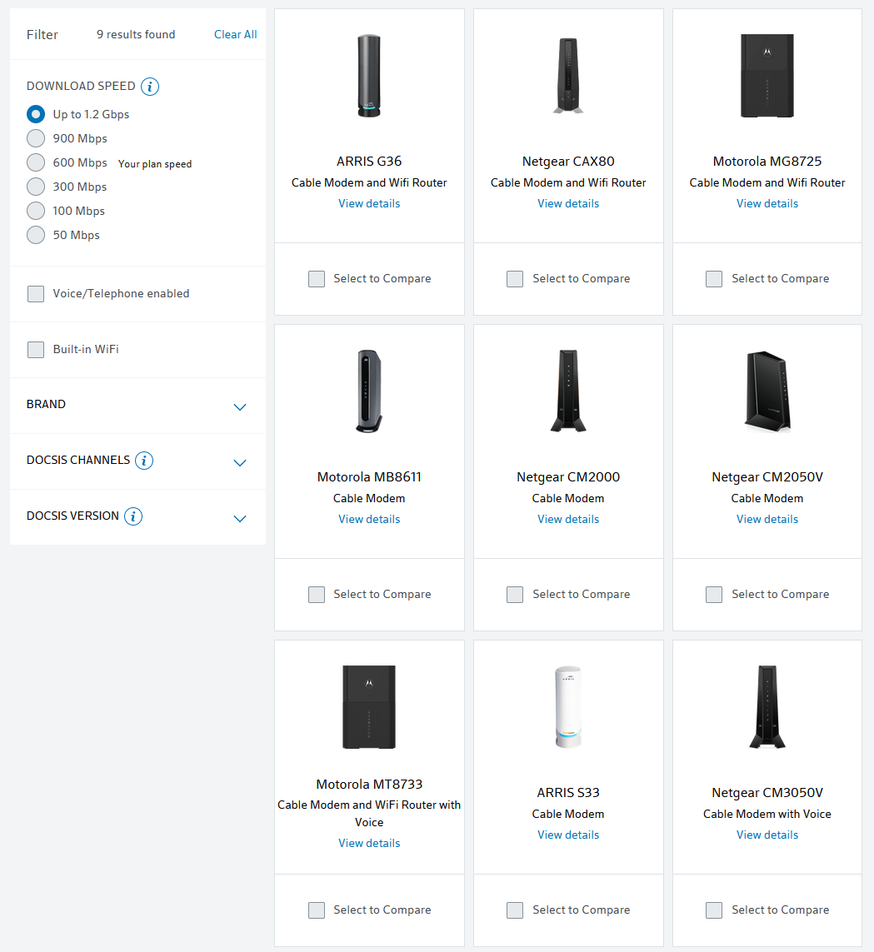Expand the DOCSIS Version filter section
The height and width of the screenshot is (952, 874).
point(240,518)
